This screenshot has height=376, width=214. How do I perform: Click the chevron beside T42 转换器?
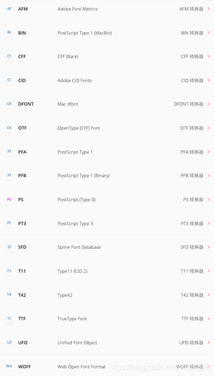tap(209, 295)
